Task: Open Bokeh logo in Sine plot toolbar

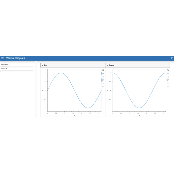Action: (103, 70)
